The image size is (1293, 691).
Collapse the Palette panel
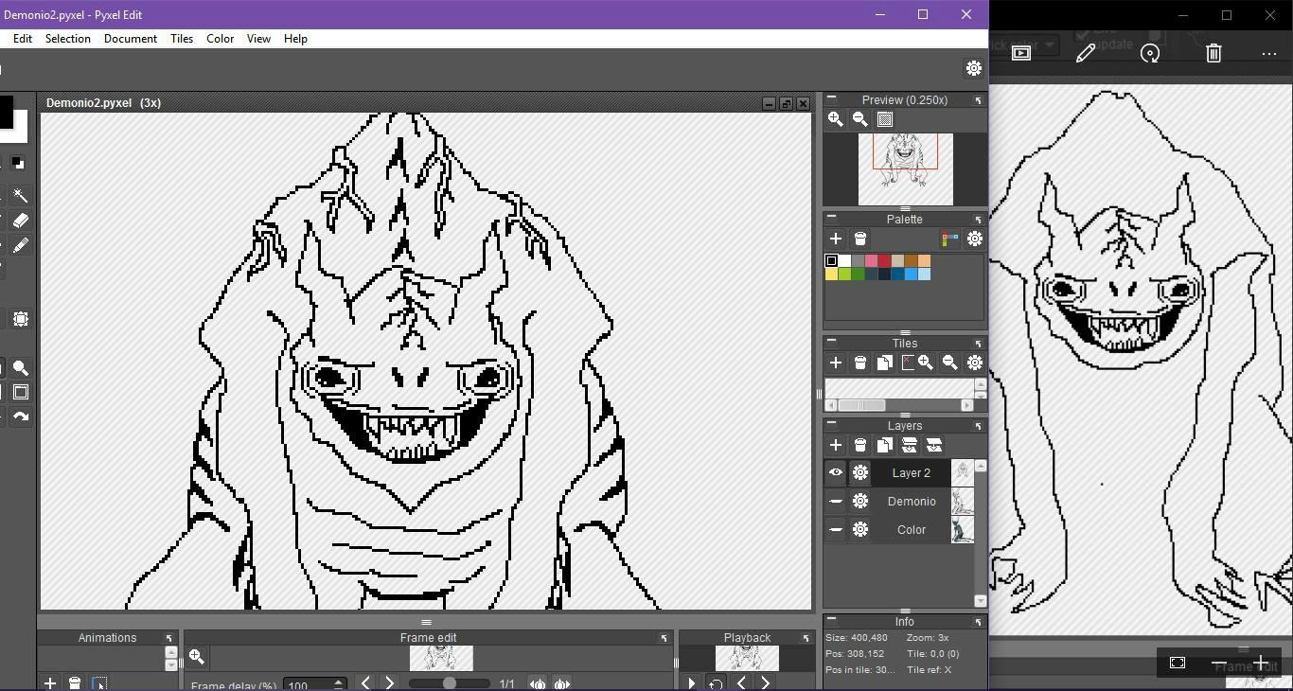tap(831, 217)
